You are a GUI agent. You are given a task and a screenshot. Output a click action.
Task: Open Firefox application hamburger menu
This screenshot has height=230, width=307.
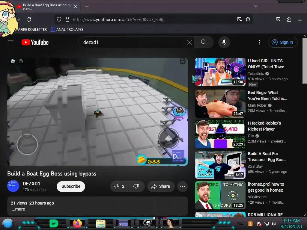tap(300, 19)
